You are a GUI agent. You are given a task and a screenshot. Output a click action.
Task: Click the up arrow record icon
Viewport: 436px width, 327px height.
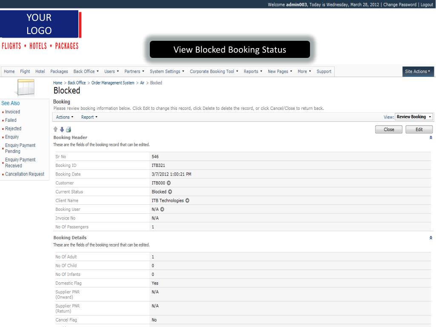click(x=55, y=129)
